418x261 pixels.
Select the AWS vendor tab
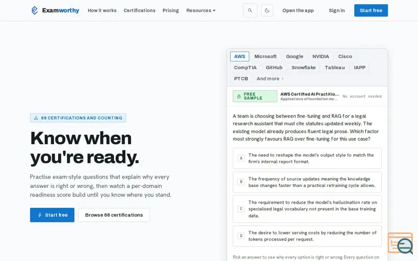click(240, 56)
